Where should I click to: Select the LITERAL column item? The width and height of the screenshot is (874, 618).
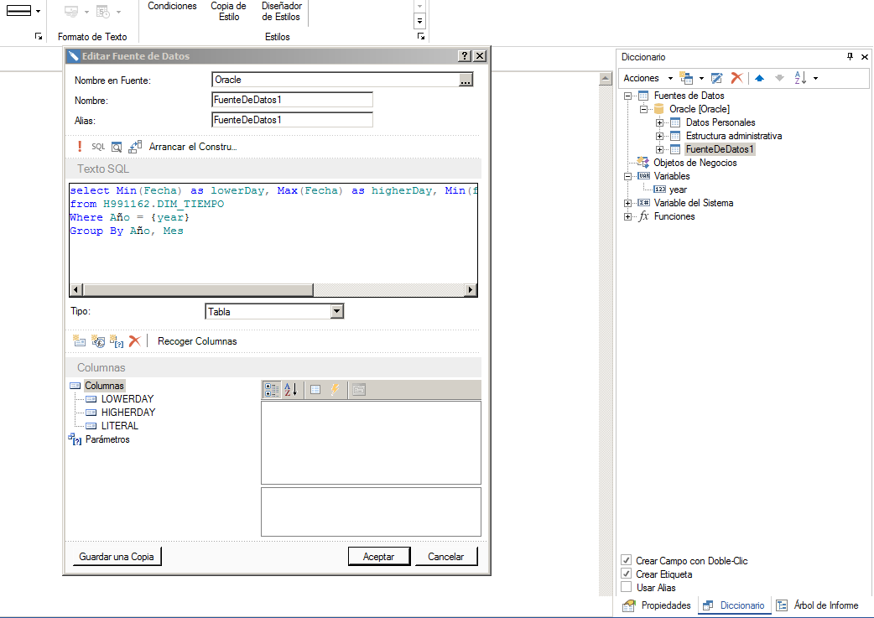[x=120, y=426]
